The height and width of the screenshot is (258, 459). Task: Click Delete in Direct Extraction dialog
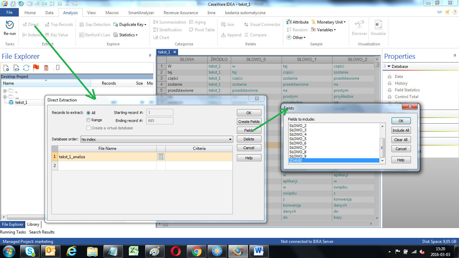point(249,139)
